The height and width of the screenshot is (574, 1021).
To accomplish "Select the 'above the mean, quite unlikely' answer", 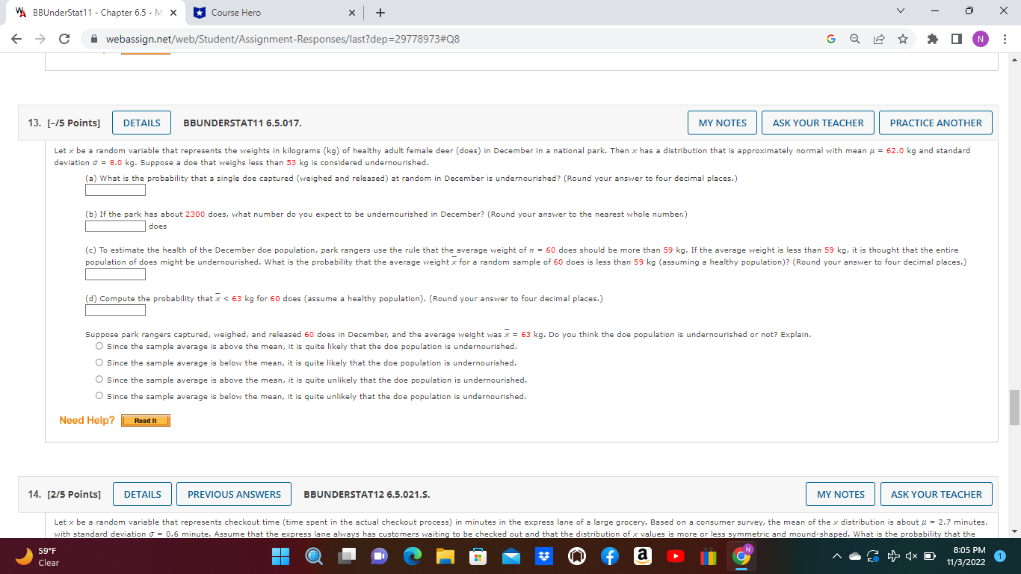I will [x=99, y=379].
